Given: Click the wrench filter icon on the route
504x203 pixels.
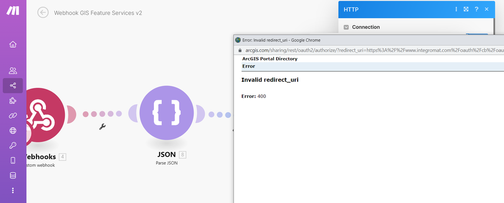Looking at the screenshot, I should click(x=102, y=127).
